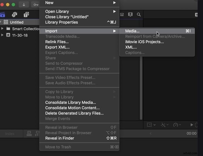Open the enhancements magic wand dropdown
Screen dimensions: 203x156
click(x=165, y=125)
